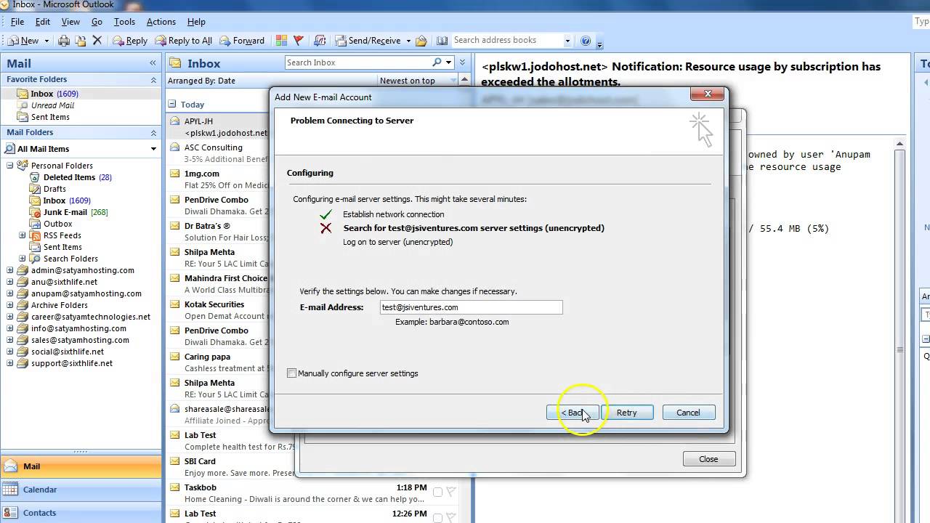This screenshot has height=523, width=930.
Task: Collapse the Personal Folders tree node
Action: 10,166
